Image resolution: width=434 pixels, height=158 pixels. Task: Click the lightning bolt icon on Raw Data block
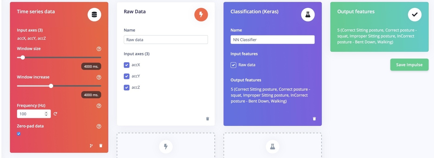tap(201, 15)
